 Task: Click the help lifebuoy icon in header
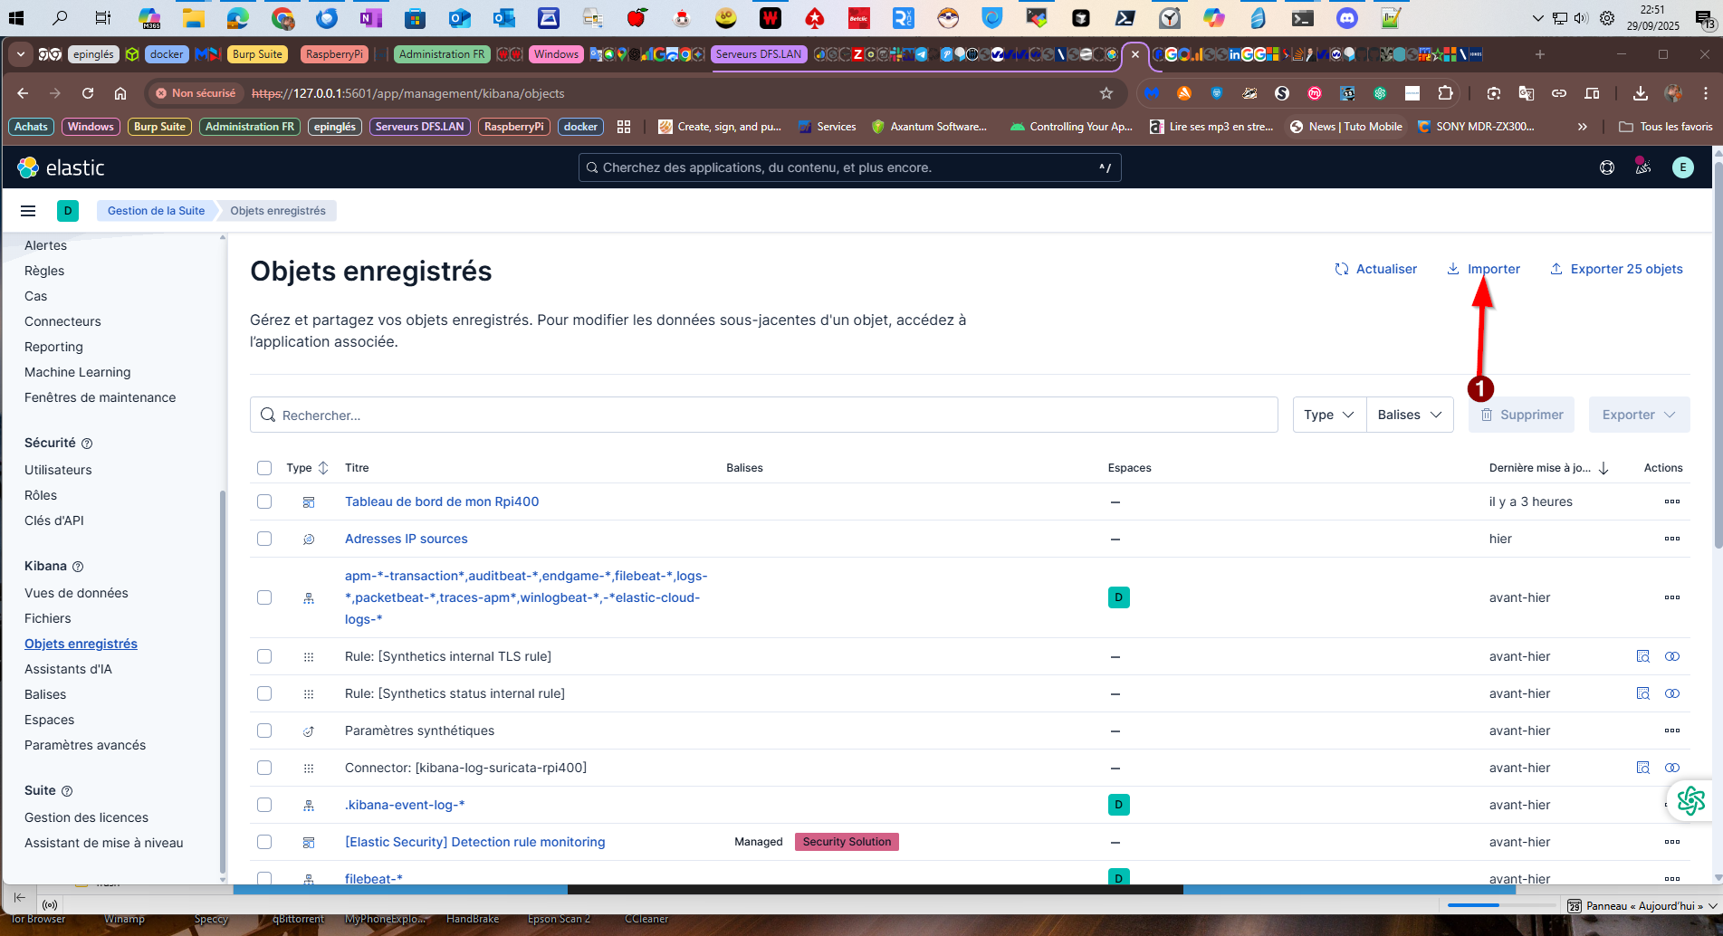pos(1607,167)
